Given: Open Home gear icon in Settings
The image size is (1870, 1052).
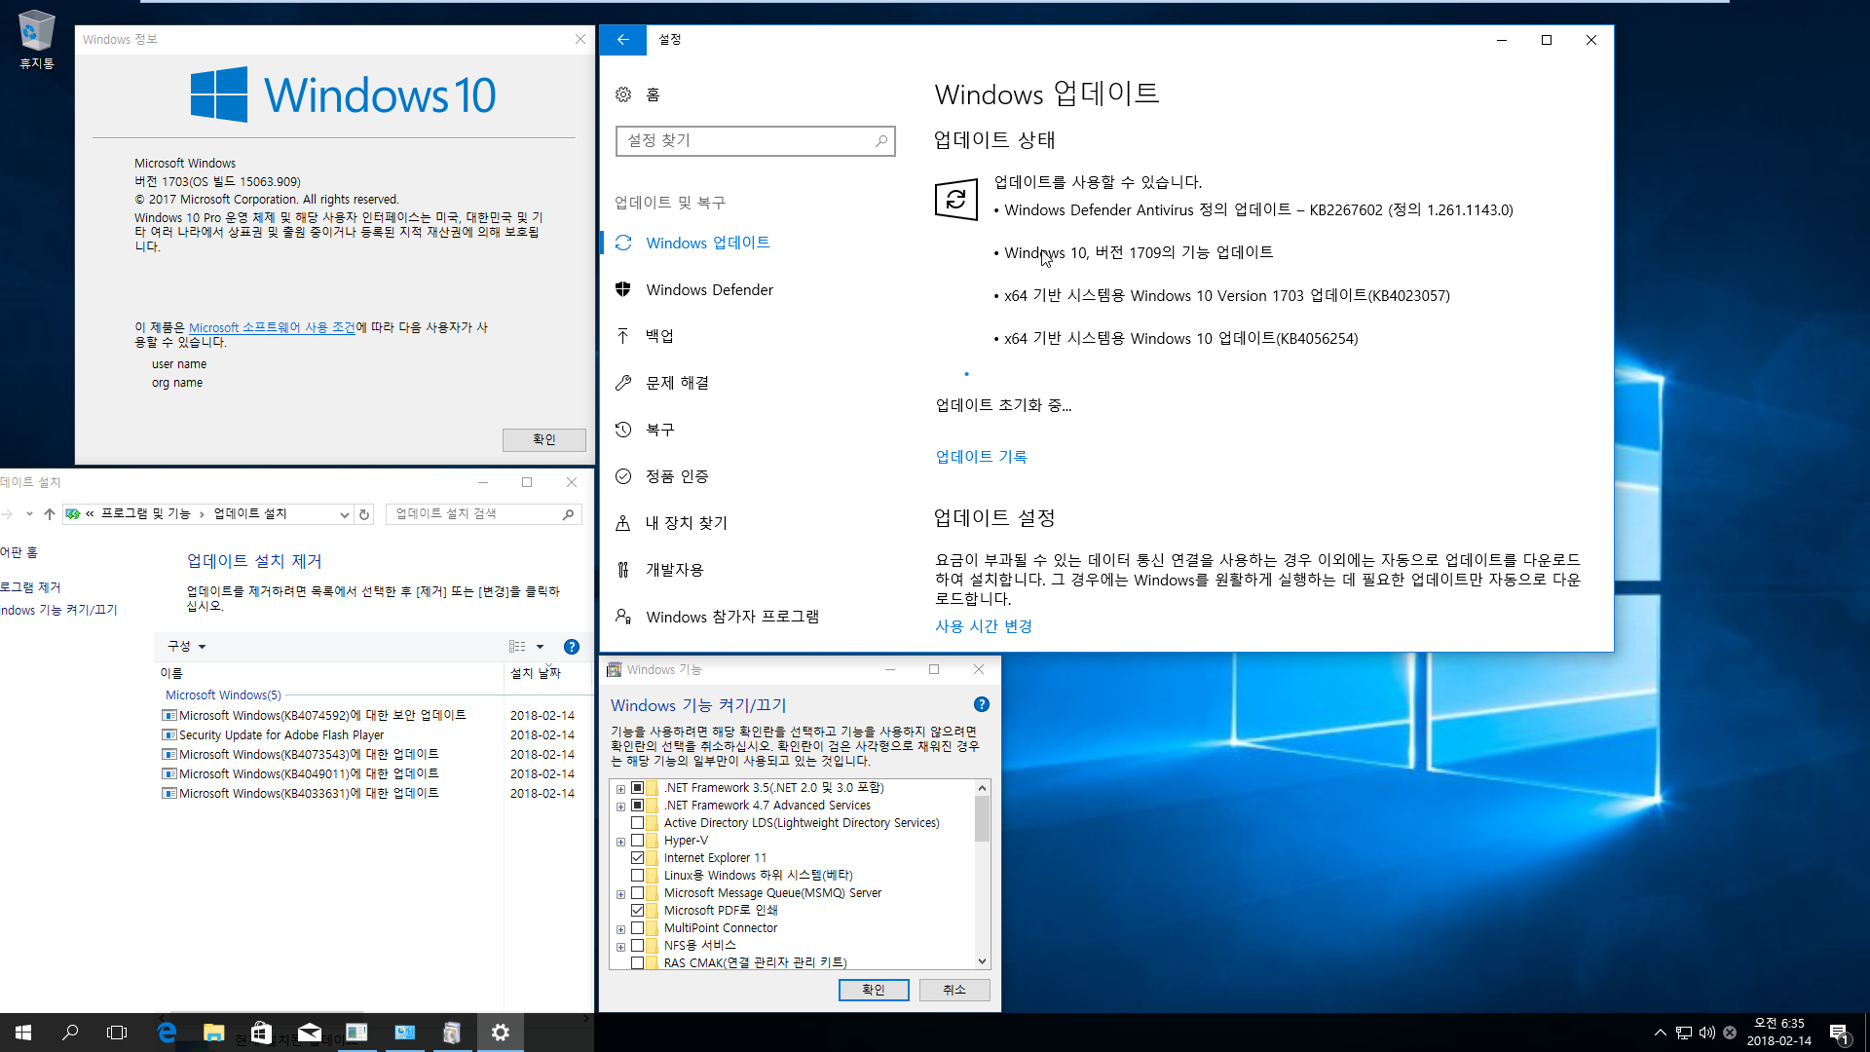Looking at the screenshot, I should coord(623,94).
